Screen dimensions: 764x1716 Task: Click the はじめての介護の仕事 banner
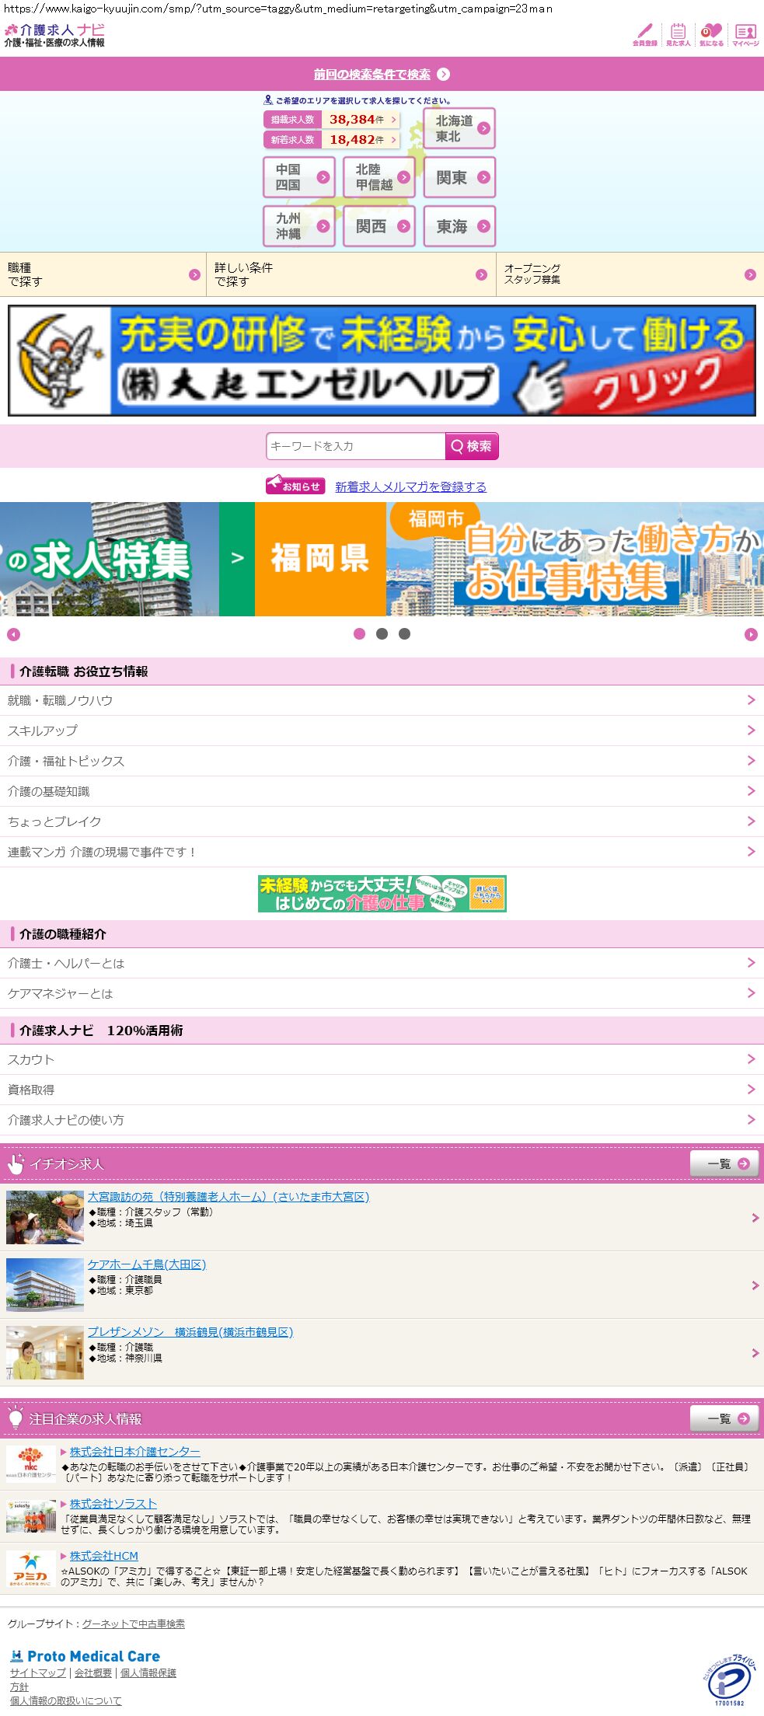(x=382, y=894)
